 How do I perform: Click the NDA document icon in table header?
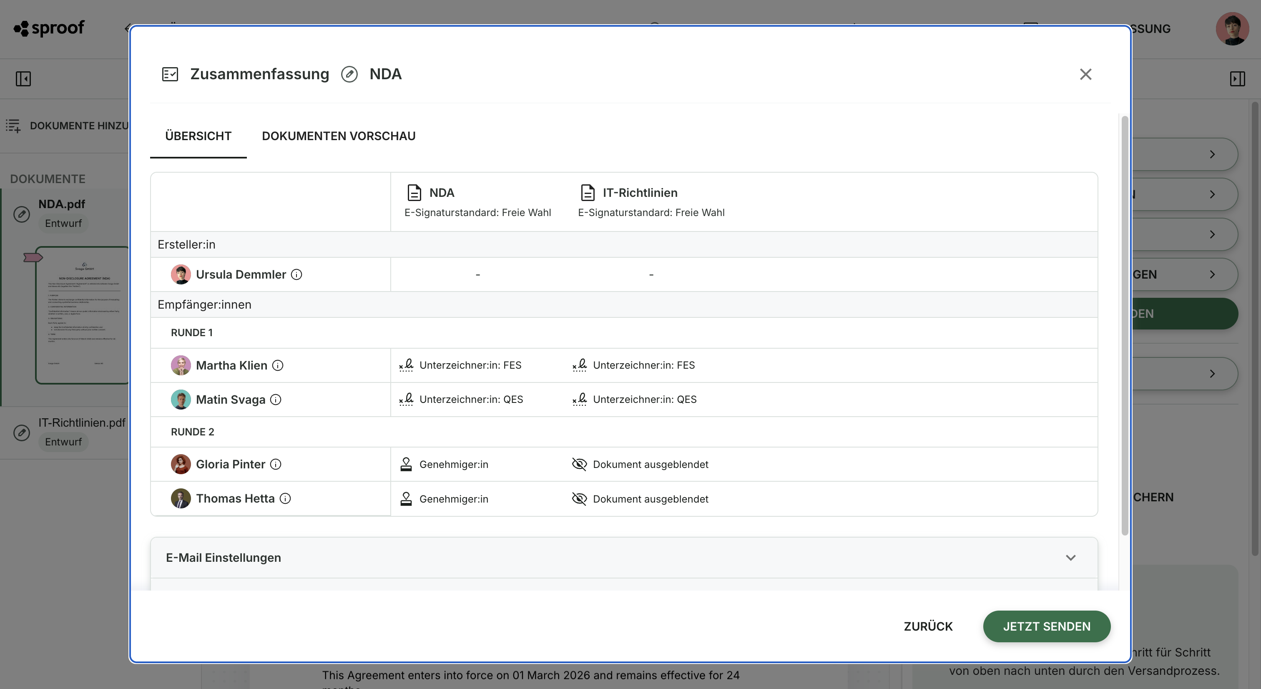coord(414,193)
